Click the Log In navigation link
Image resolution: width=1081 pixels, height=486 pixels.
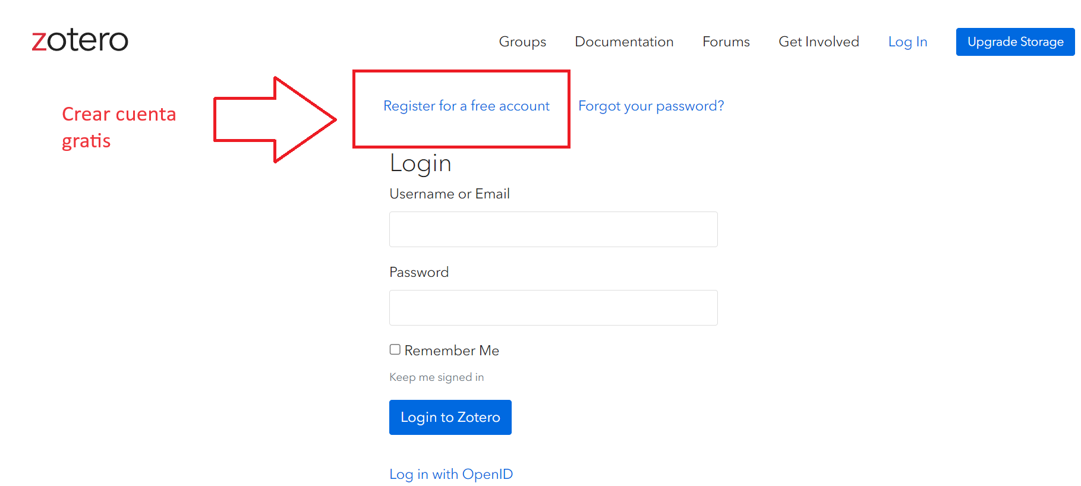pyautogui.click(x=907, y=42)
